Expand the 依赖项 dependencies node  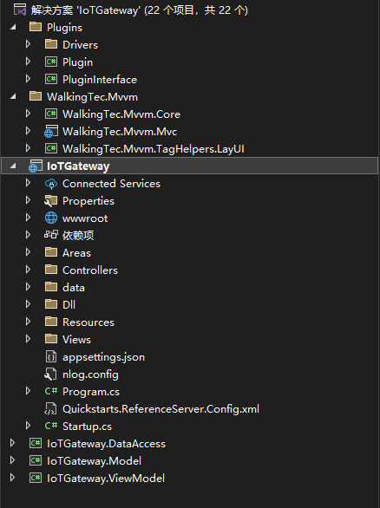tap(29, 235)
